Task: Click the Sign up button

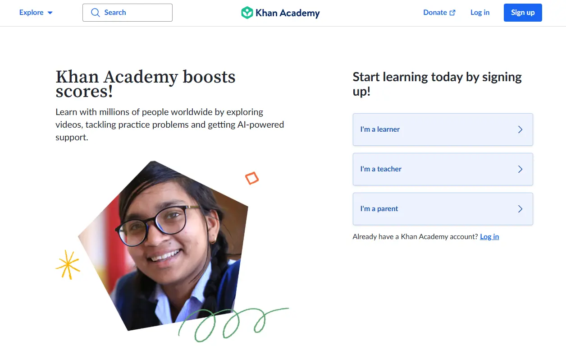Action: pos(523,12)
